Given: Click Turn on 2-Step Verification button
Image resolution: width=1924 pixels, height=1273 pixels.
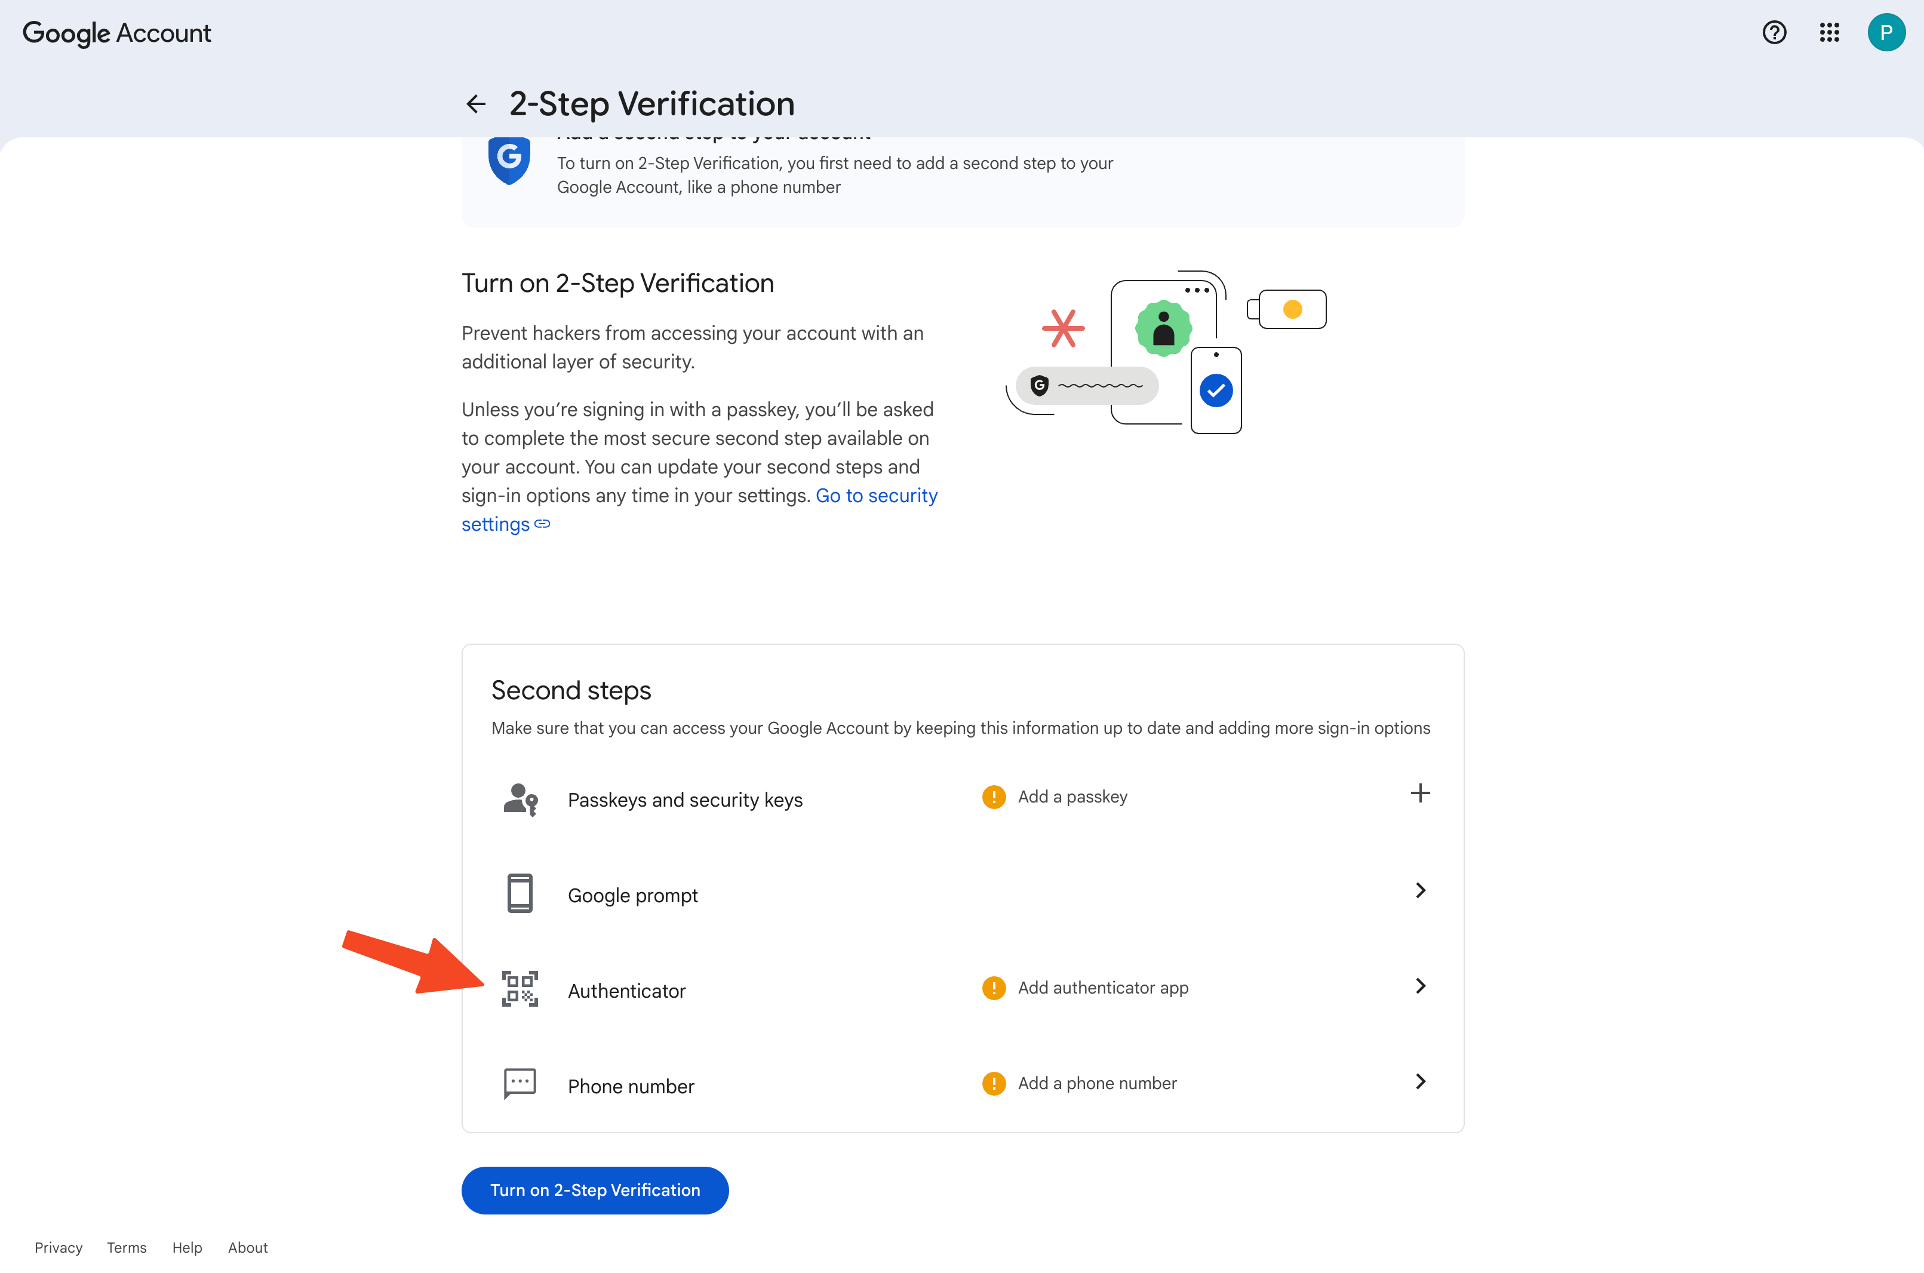Looking at the screenshot, I should pyautogui.click(x=594, y=1190).
